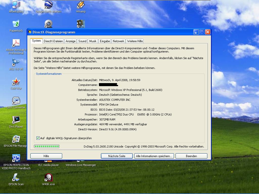Screen dimensions: 259x194
Task: Open the Sound tab
Action: coord(82,41)
